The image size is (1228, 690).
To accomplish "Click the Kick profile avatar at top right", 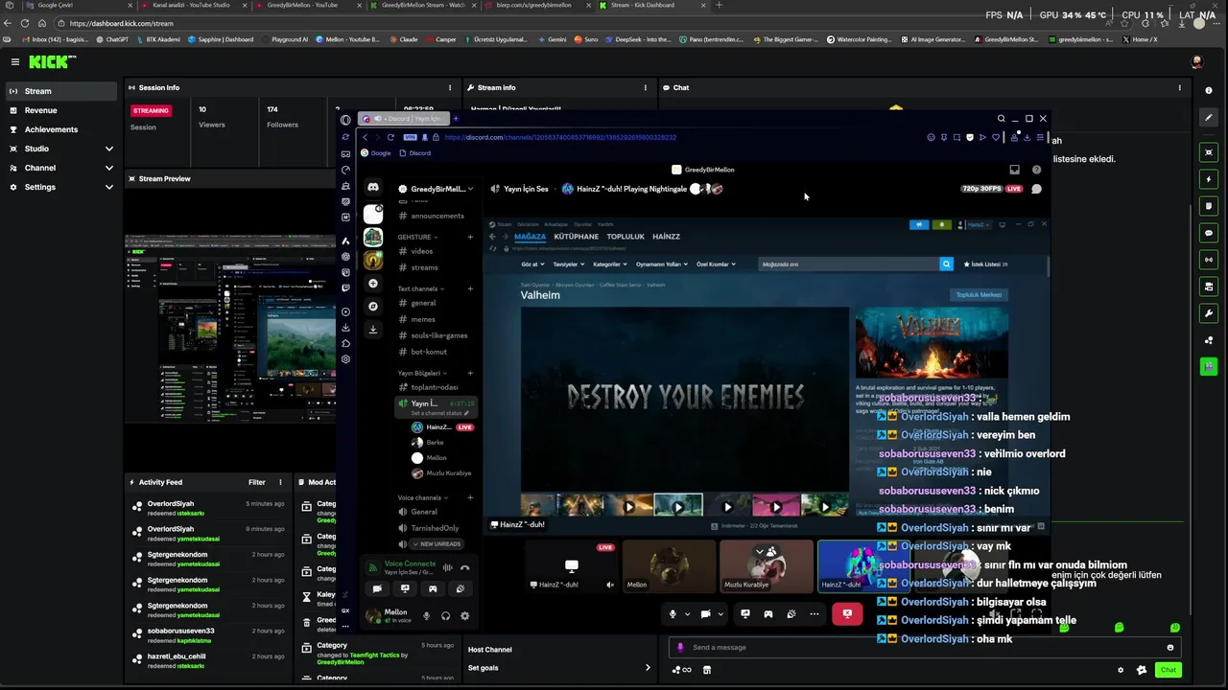I will 1196,61.
